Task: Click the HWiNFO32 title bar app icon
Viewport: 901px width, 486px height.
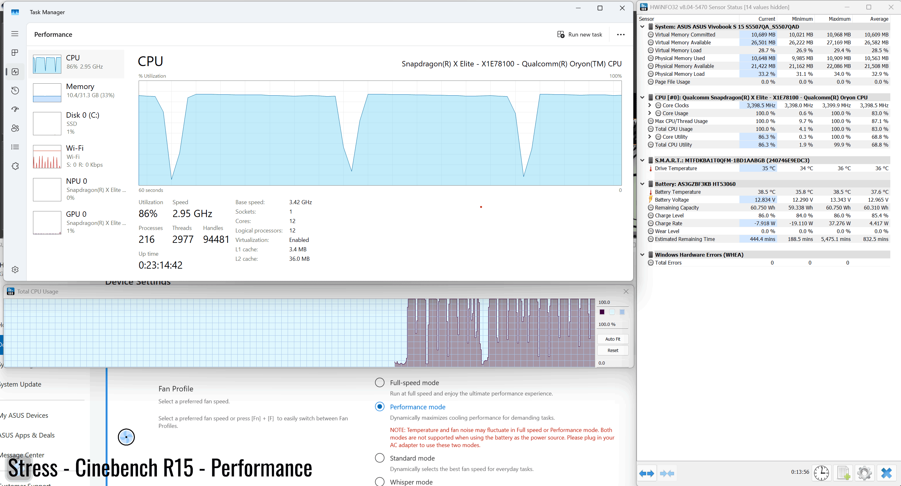Action: pyautogui.click(x=644, y=7)
